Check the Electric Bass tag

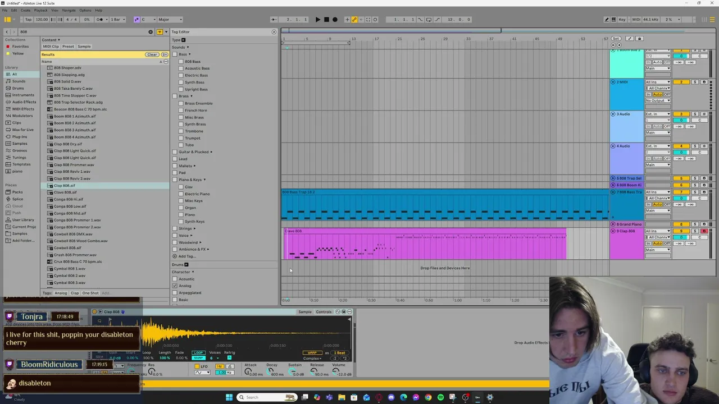pyautogui.click(x=181, y=75)
